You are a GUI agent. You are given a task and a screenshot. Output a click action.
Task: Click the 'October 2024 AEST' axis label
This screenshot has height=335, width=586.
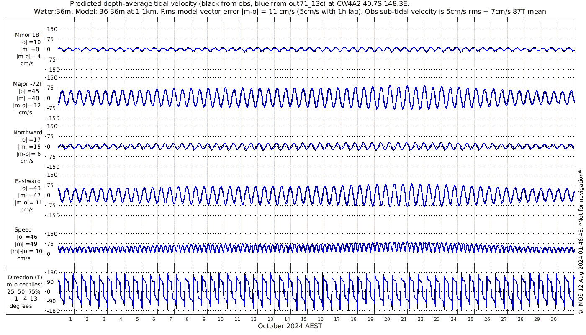tap(290, 326)
